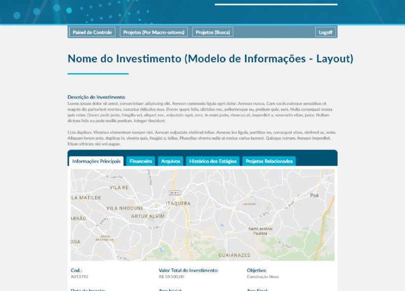Click the Artur Alvim map label
Viewport: 405px width, 291px height.
coord(148,216)
